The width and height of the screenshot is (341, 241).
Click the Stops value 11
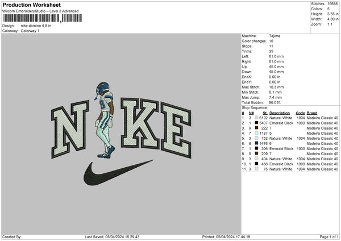click(x=271, y=46)
